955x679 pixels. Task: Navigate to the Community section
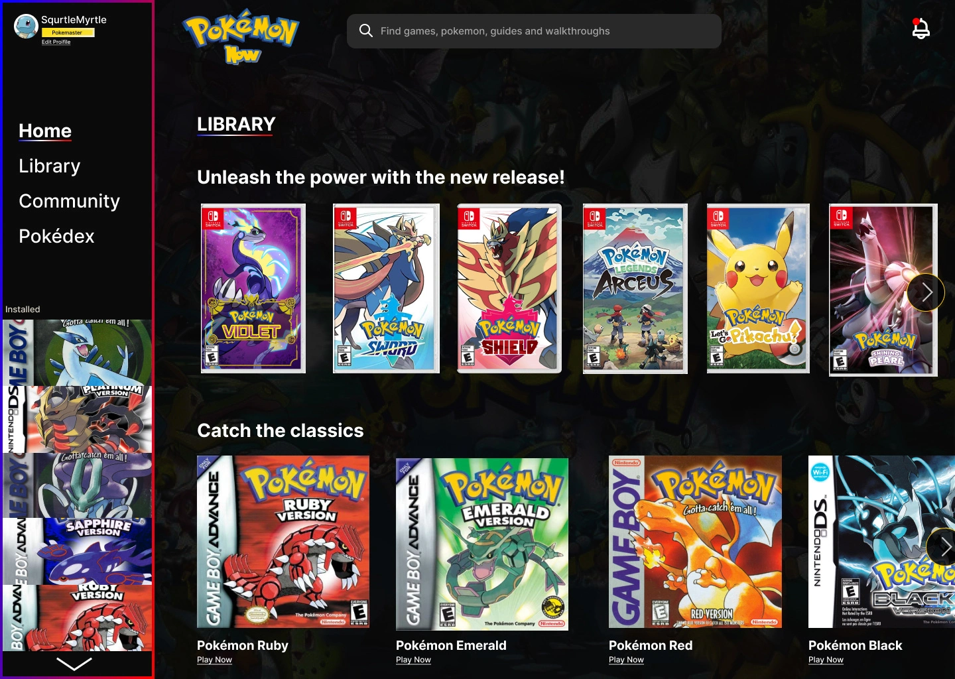coord(70,201)
